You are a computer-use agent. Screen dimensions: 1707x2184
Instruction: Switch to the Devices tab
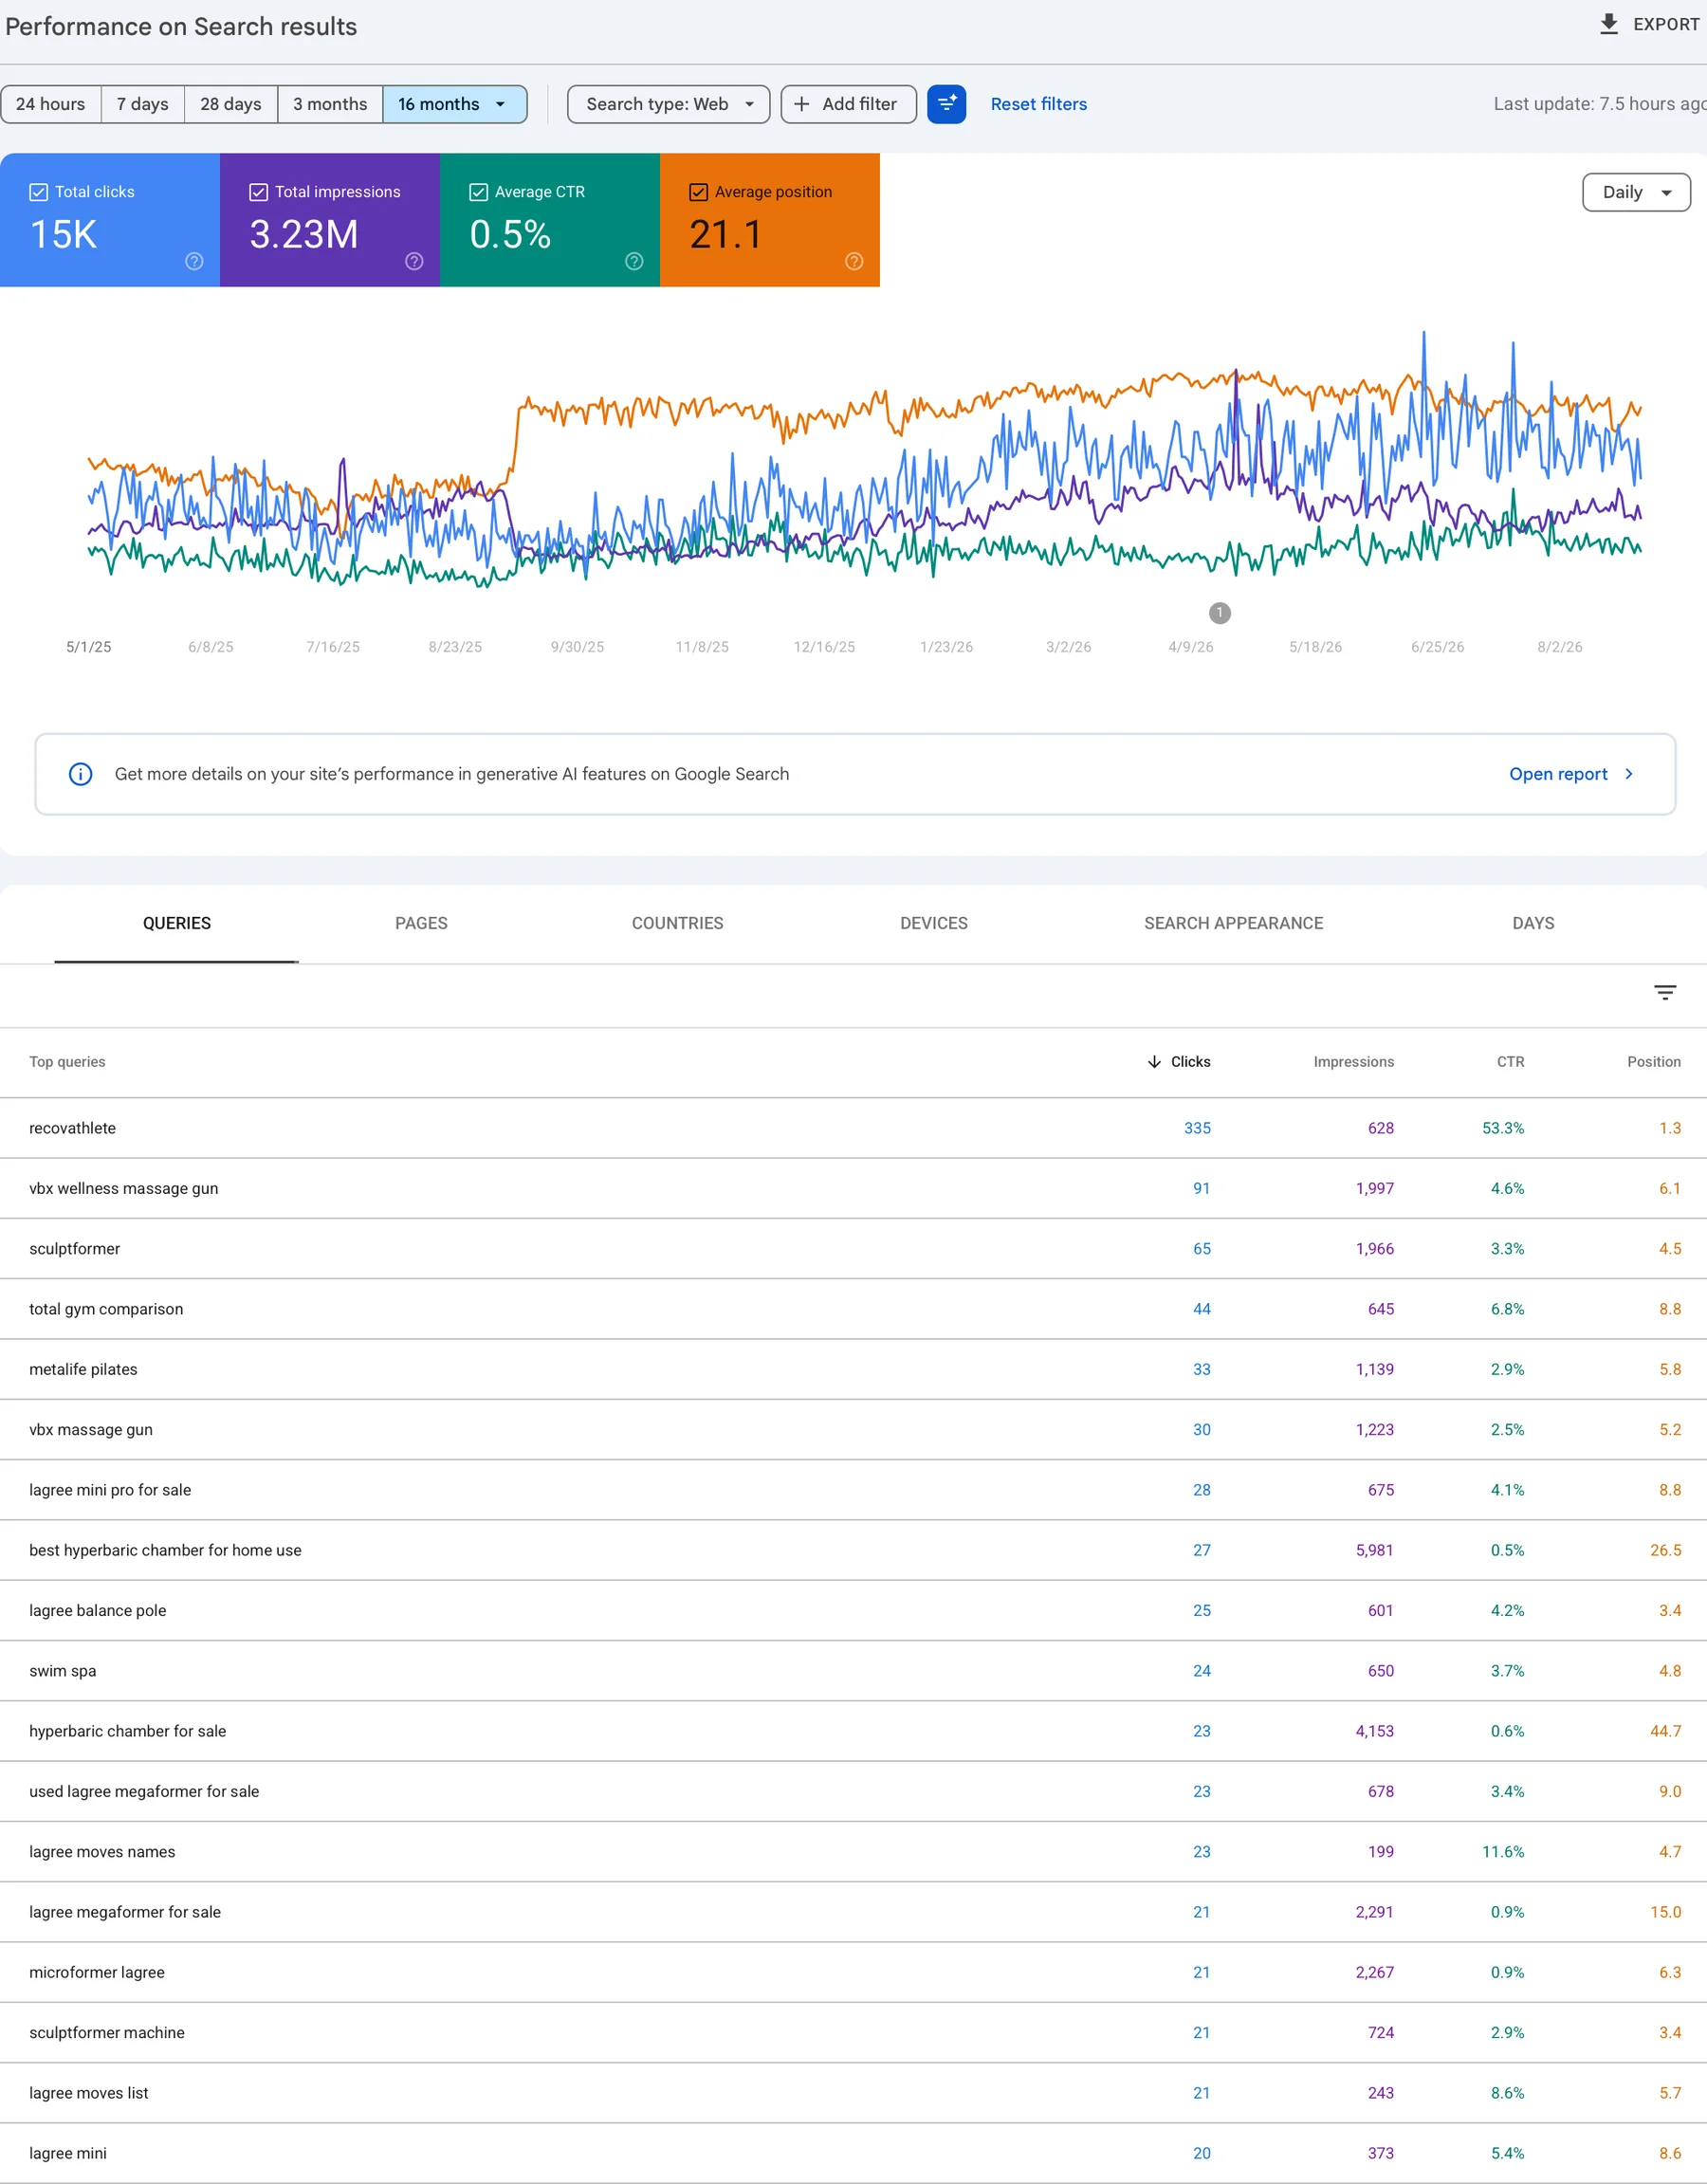(x=933, y=923)
